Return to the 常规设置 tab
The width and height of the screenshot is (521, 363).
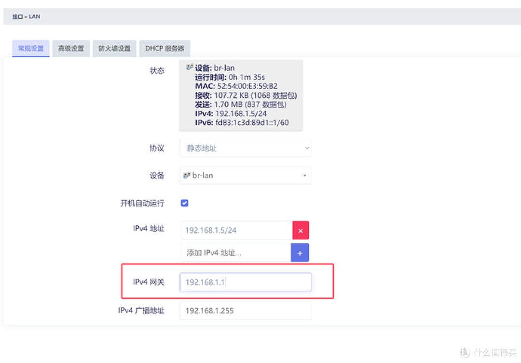[x=30, y=48]
